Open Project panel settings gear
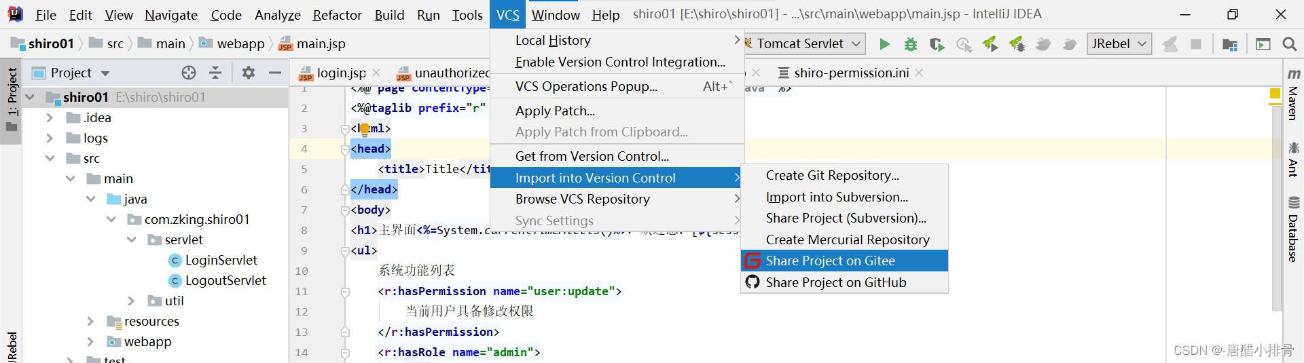This screenshot has height=363, width=1304. [x=249, y=73]
